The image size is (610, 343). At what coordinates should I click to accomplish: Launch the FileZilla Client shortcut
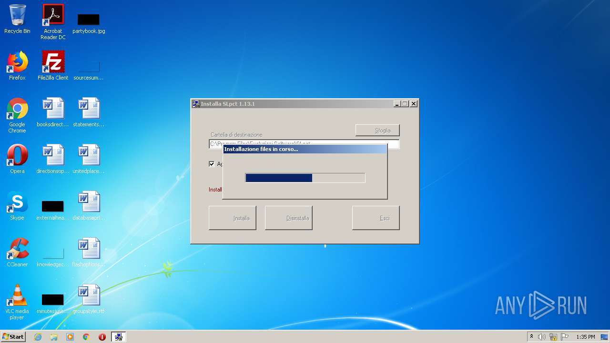click(53, 66)
